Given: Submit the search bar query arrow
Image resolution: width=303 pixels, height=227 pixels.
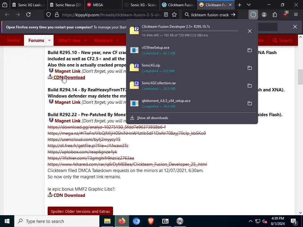Looking at the screenshot, I should point(233,15).
